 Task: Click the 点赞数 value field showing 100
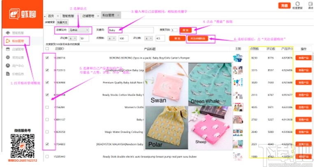coord(123,38)
